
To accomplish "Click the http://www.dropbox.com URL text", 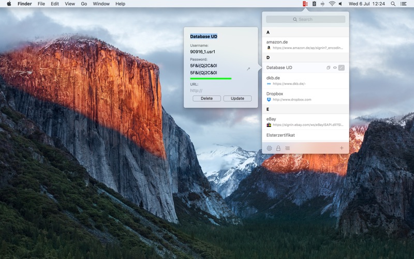I will pos(292,99).
